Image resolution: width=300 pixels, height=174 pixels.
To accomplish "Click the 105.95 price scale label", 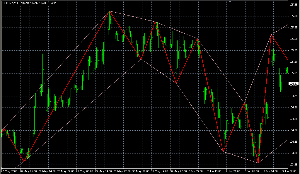I will pyautogui.click(x=293, y=5).
